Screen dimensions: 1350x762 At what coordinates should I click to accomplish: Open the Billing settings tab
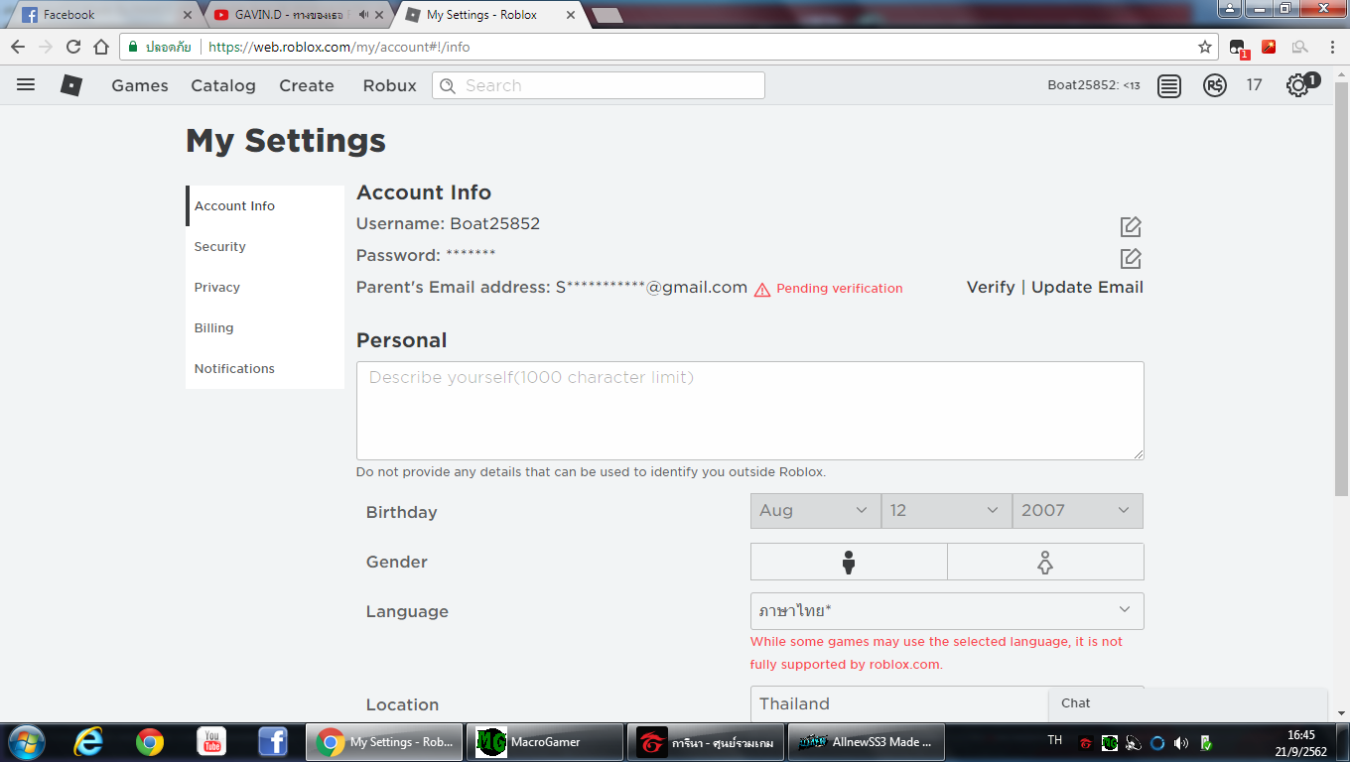pos(265,328)
